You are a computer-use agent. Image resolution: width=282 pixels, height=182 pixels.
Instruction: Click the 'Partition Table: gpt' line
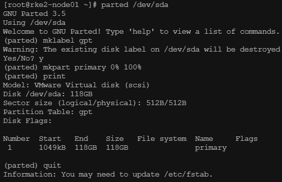[x=48, y=112]
